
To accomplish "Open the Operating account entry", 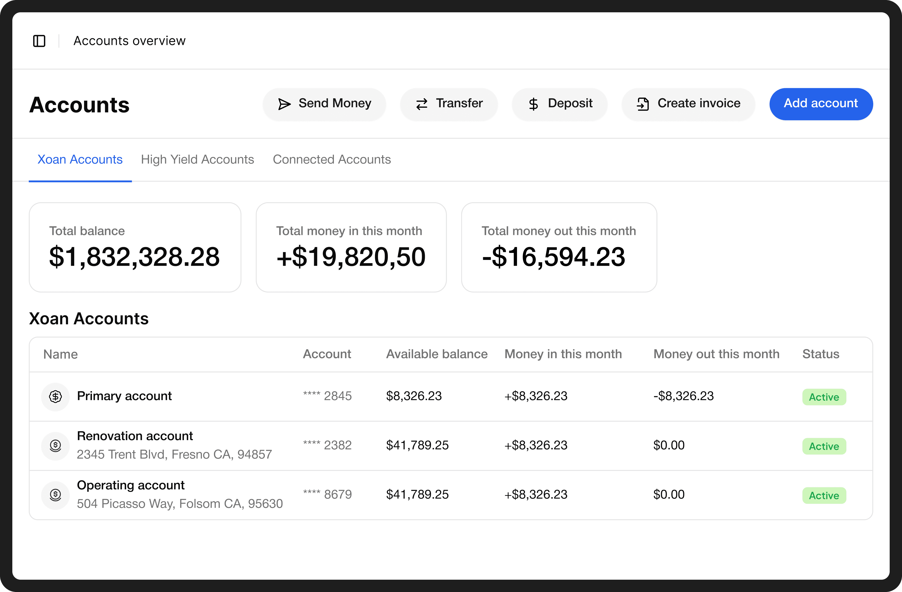I will (131, 485).
